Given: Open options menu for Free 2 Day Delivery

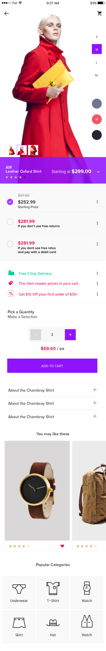Looking at the screenshot, I should pyautogui.click(x=97, y=273).
